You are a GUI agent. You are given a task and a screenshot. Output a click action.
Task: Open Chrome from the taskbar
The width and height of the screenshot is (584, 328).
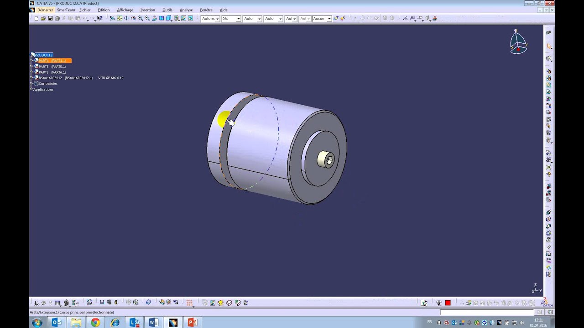pyautogui.click(x=95, y=323)
